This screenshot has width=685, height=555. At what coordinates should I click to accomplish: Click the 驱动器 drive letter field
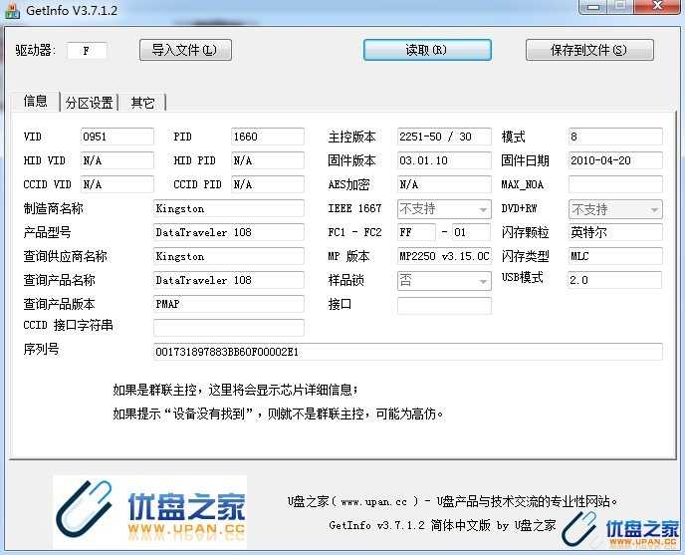[87, 50]
